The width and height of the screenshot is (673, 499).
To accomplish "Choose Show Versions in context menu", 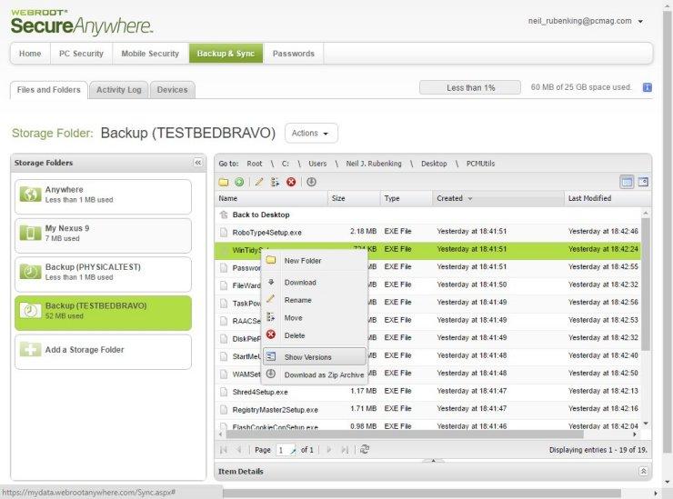I will (315, 356).
